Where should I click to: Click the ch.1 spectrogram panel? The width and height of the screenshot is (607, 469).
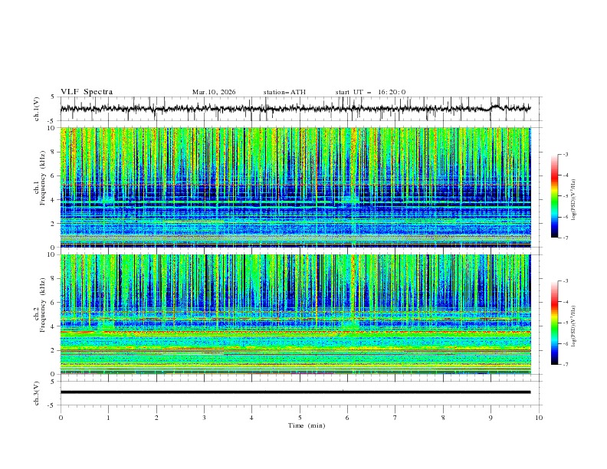point(296,187)
